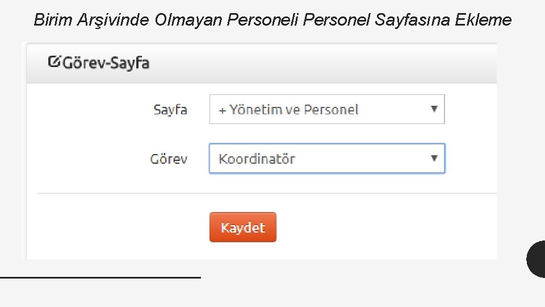
Task: Open the Sayfa dropdown list
Action: tap(326, 109)
